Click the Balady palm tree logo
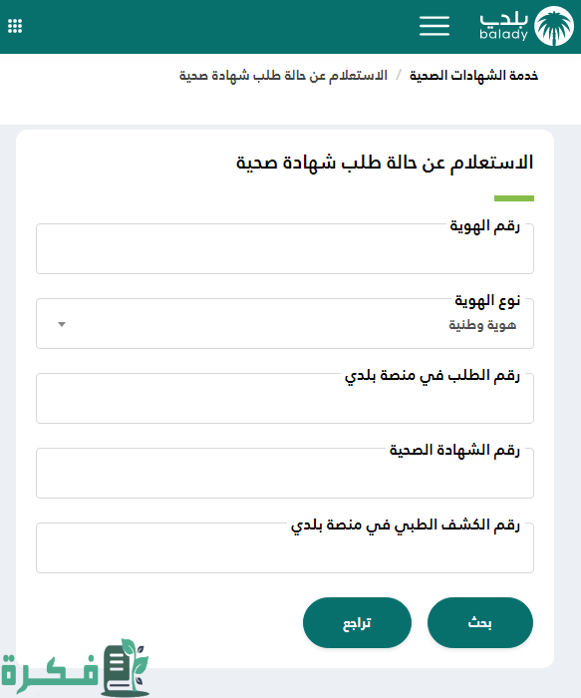581x698 pixels. tap(554, 26)
